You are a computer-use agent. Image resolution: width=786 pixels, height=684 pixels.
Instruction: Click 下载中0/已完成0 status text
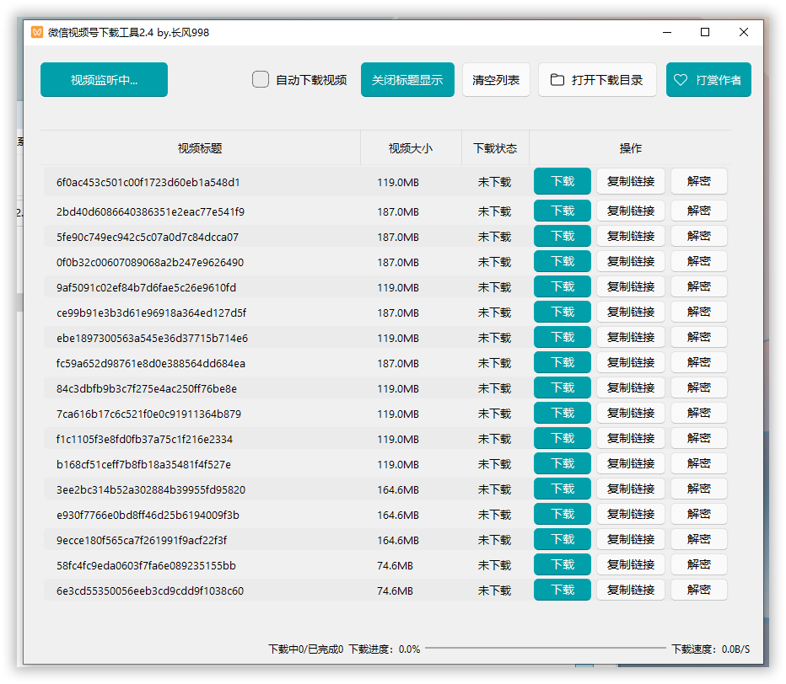click(306, 649)
